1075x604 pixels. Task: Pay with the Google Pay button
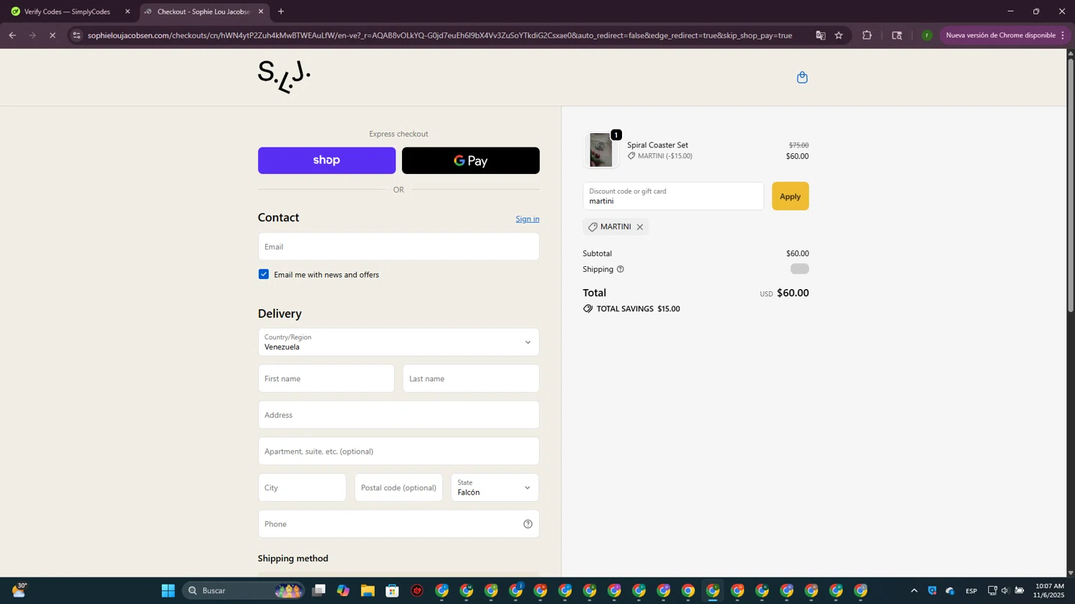point(471,160)
